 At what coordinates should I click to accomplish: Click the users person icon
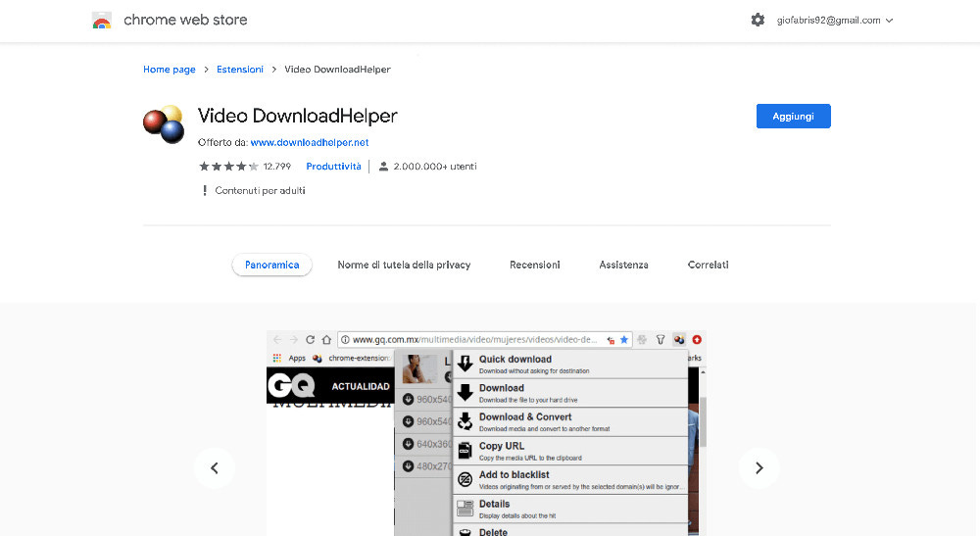click(x=384, y=167)
